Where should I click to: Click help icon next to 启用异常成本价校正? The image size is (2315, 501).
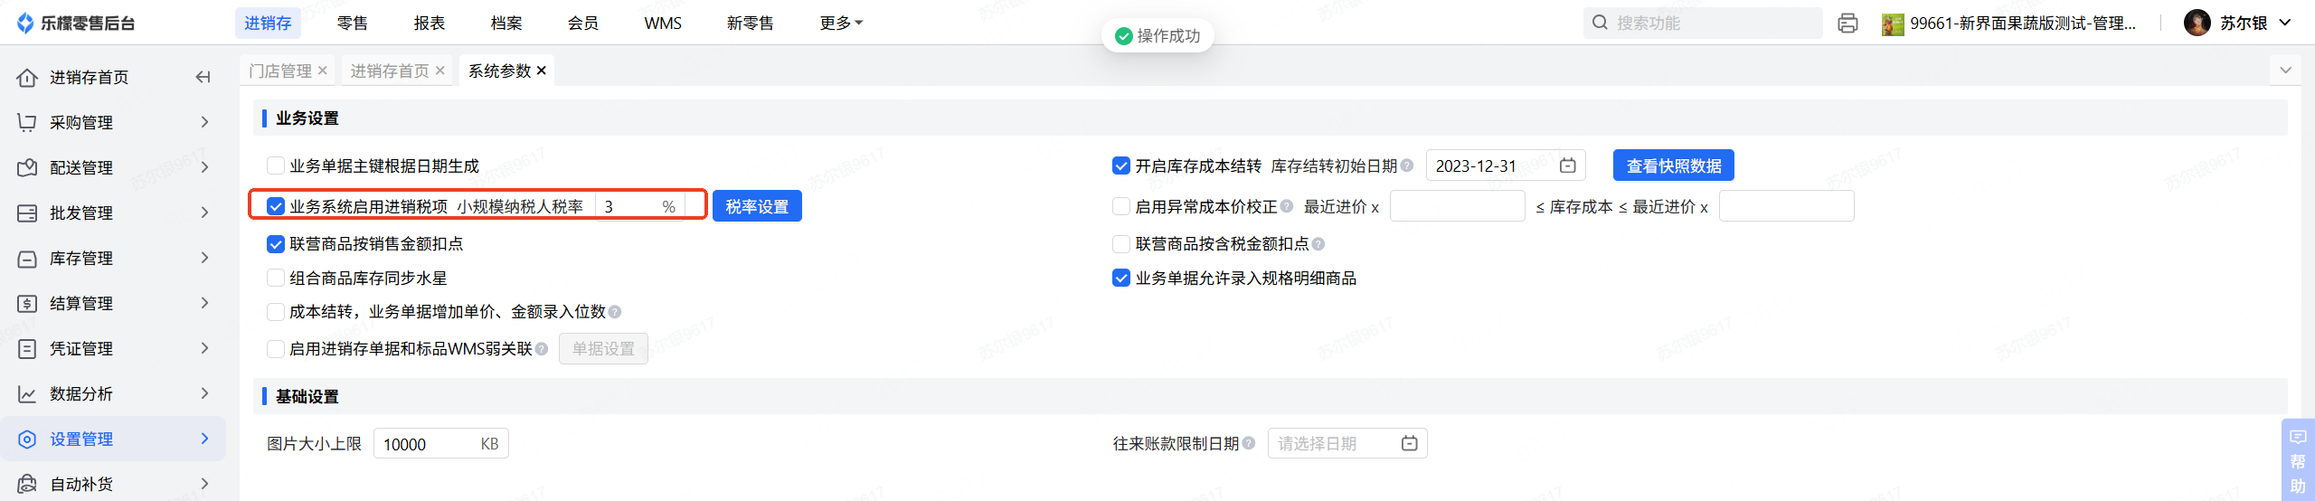(x=1287, y=207)
